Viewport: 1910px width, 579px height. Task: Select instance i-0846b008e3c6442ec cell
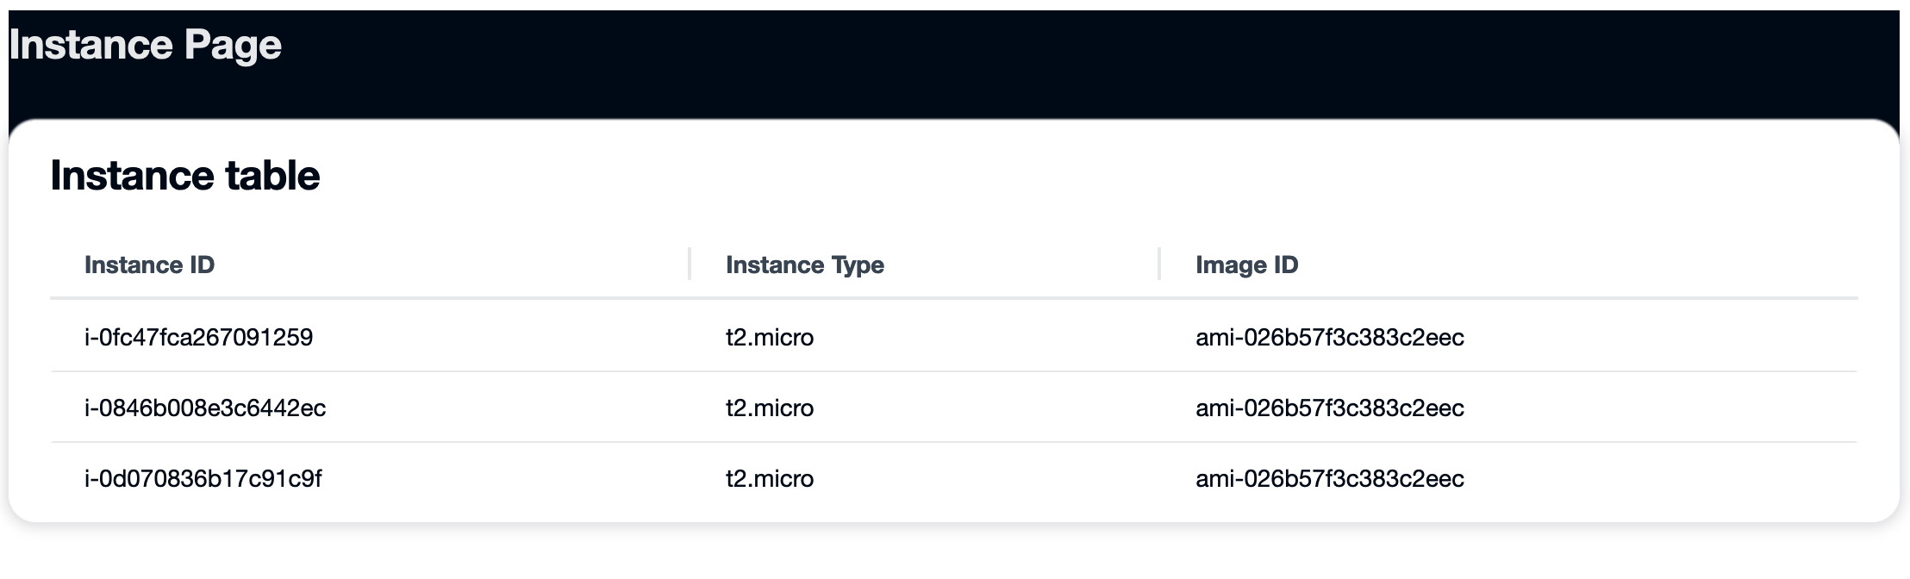point(204,408)
